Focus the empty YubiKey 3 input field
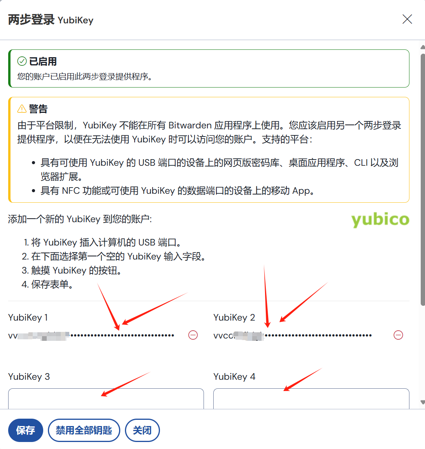This screenshot has height=449, width=425. coord(106,398)
